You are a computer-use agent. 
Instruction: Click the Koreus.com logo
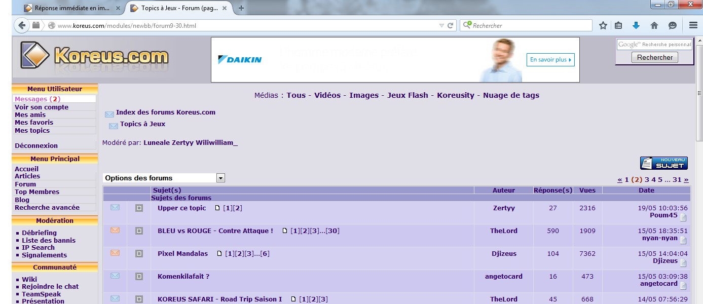(x=95, y=57)
